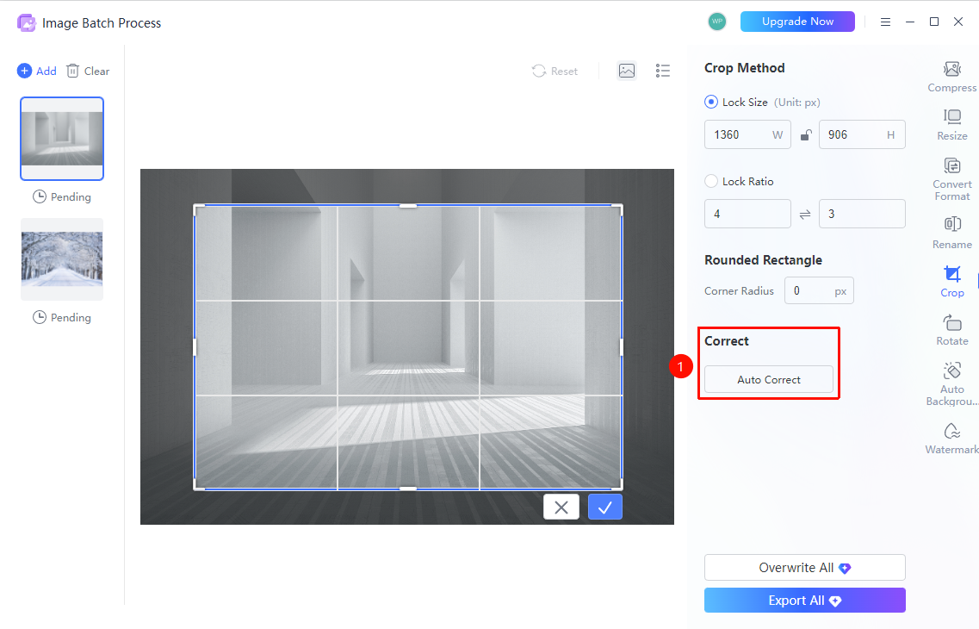Click the Auto Correct button
This screenshot has height=629, width=979.
(x=769, y=380)
